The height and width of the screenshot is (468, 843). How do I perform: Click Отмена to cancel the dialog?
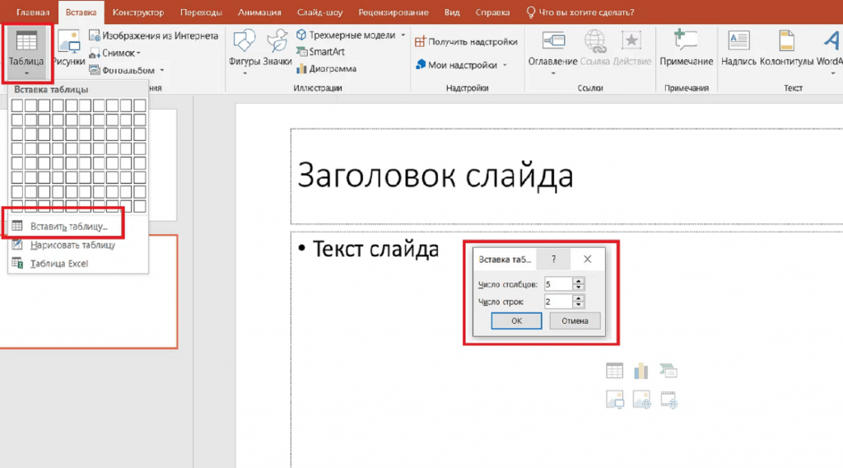tap(575, 321)
